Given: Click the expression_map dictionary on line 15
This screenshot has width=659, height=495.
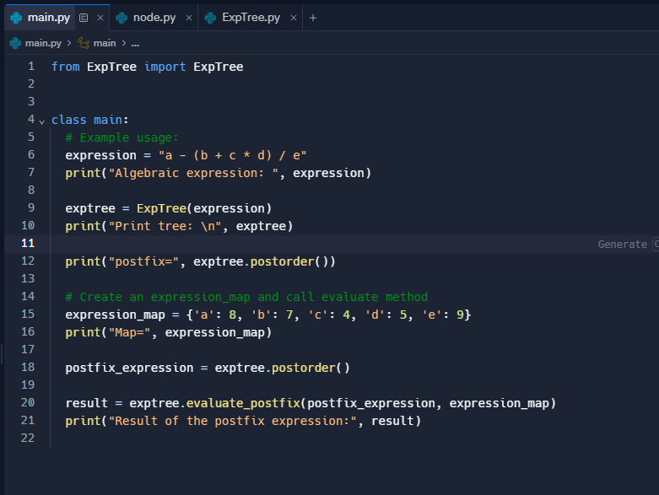Looking at the screenshot, I should [328, 315].
